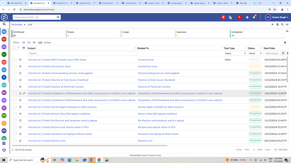
Task: Click the pencil edit icon on highlighted row
Action: coord(24,94)
